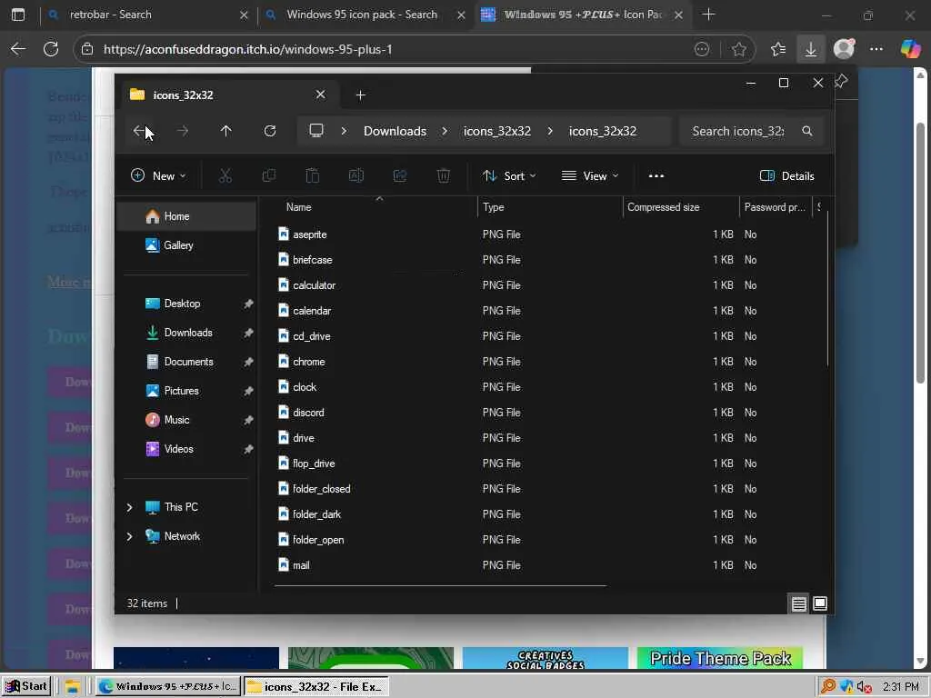
Task: Open the Edge downloads icon
Action: (x=810, y=49)
